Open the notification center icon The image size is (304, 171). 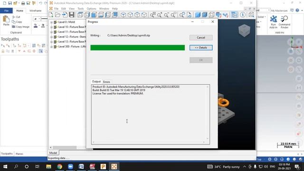click(297, 167)
